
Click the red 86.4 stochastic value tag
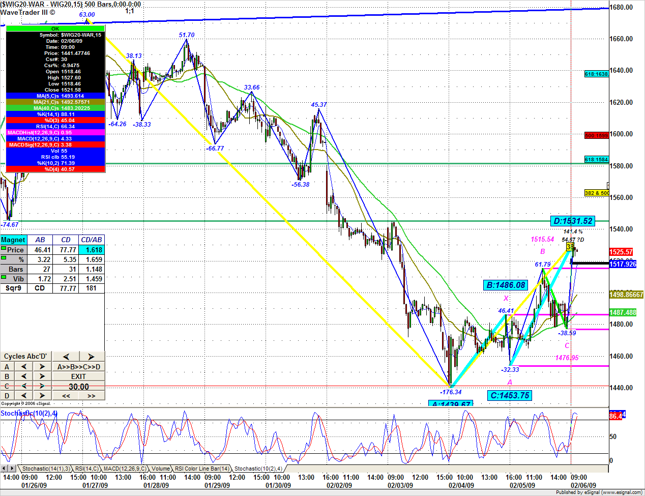tap(615, 416)
